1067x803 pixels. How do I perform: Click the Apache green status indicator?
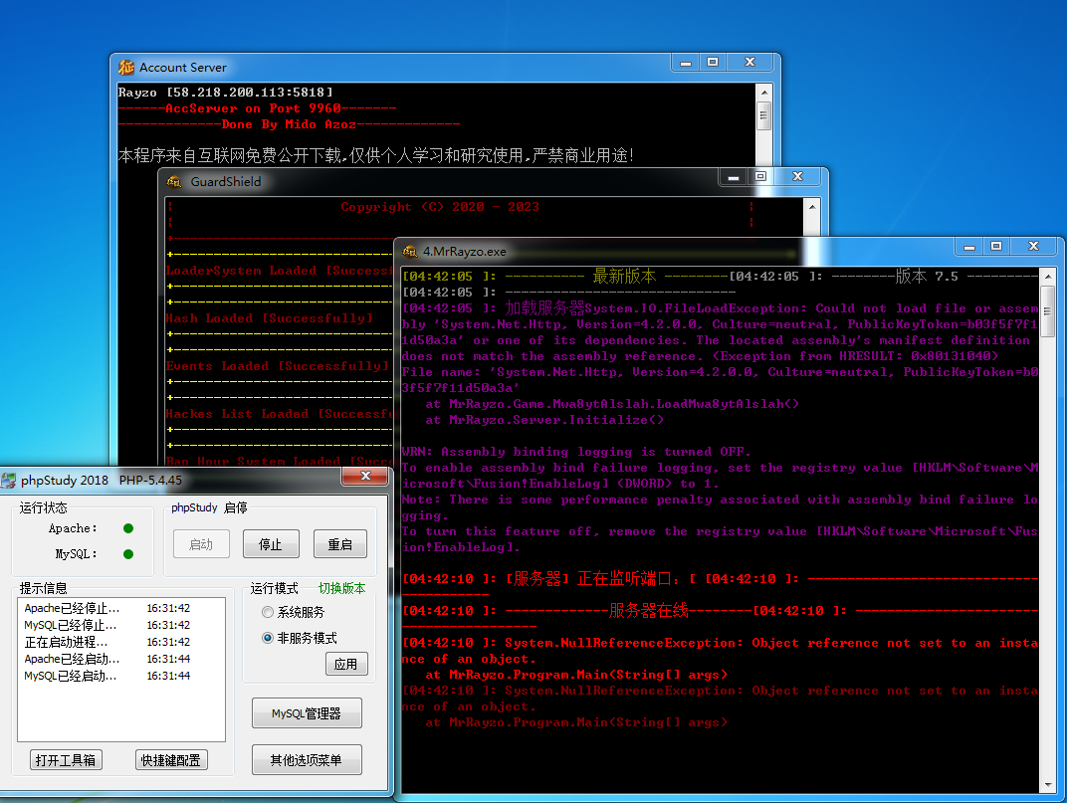128,528
